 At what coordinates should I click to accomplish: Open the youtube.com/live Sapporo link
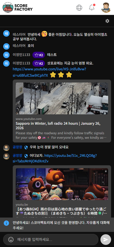[x=49, y=72]
